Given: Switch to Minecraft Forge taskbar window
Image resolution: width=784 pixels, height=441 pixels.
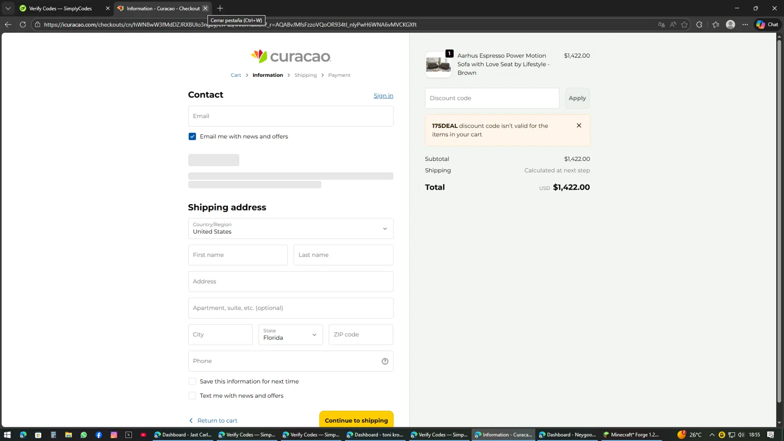Looking at the screenshot, I should click(631, 435).
